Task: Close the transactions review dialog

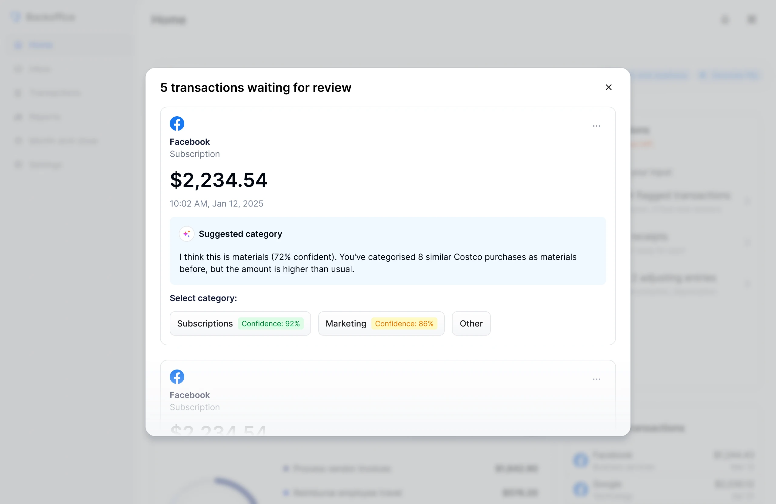Action: coord(608,87)
